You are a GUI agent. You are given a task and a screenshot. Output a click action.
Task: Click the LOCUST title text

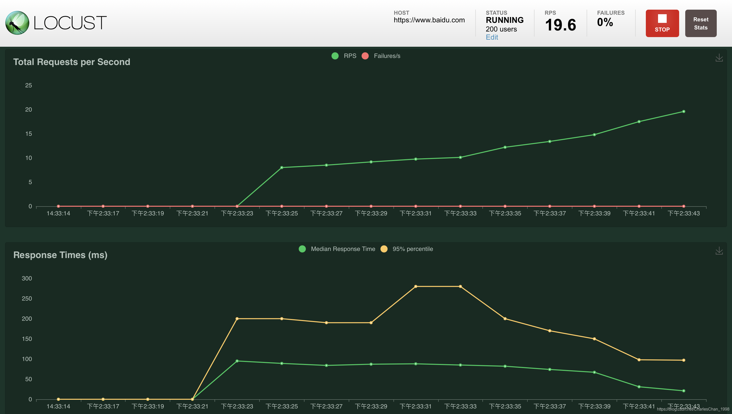click(70, 23)
